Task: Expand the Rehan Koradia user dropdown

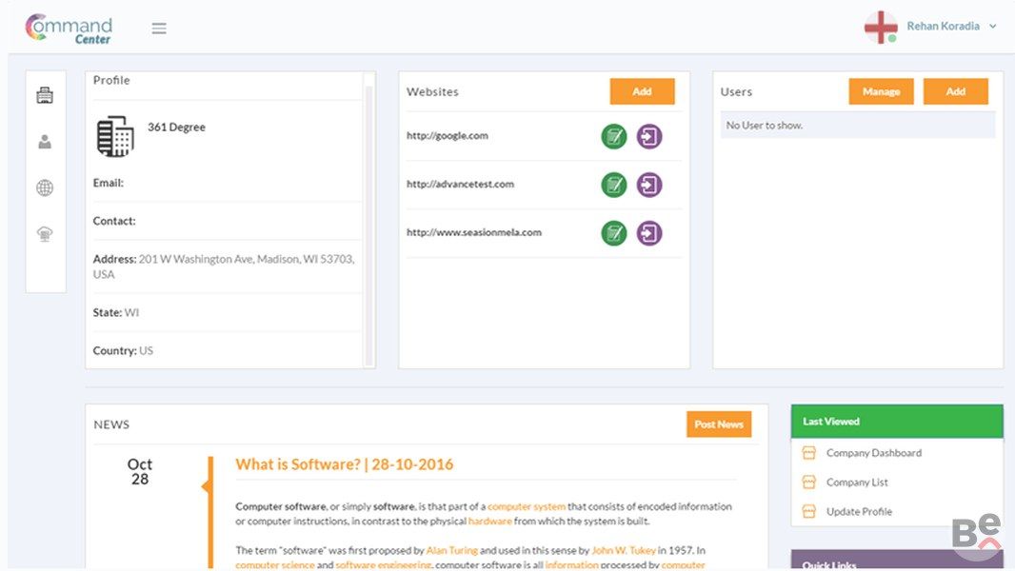Action: click(992, 27)
